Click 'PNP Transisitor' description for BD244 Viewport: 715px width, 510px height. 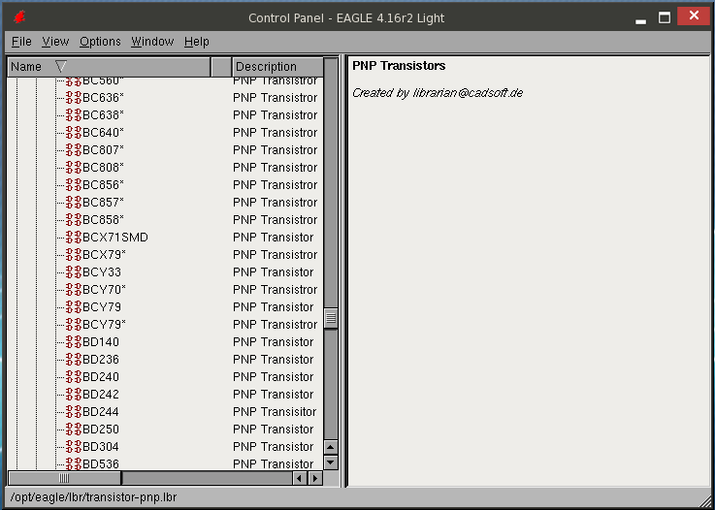(x=275, y=412)
